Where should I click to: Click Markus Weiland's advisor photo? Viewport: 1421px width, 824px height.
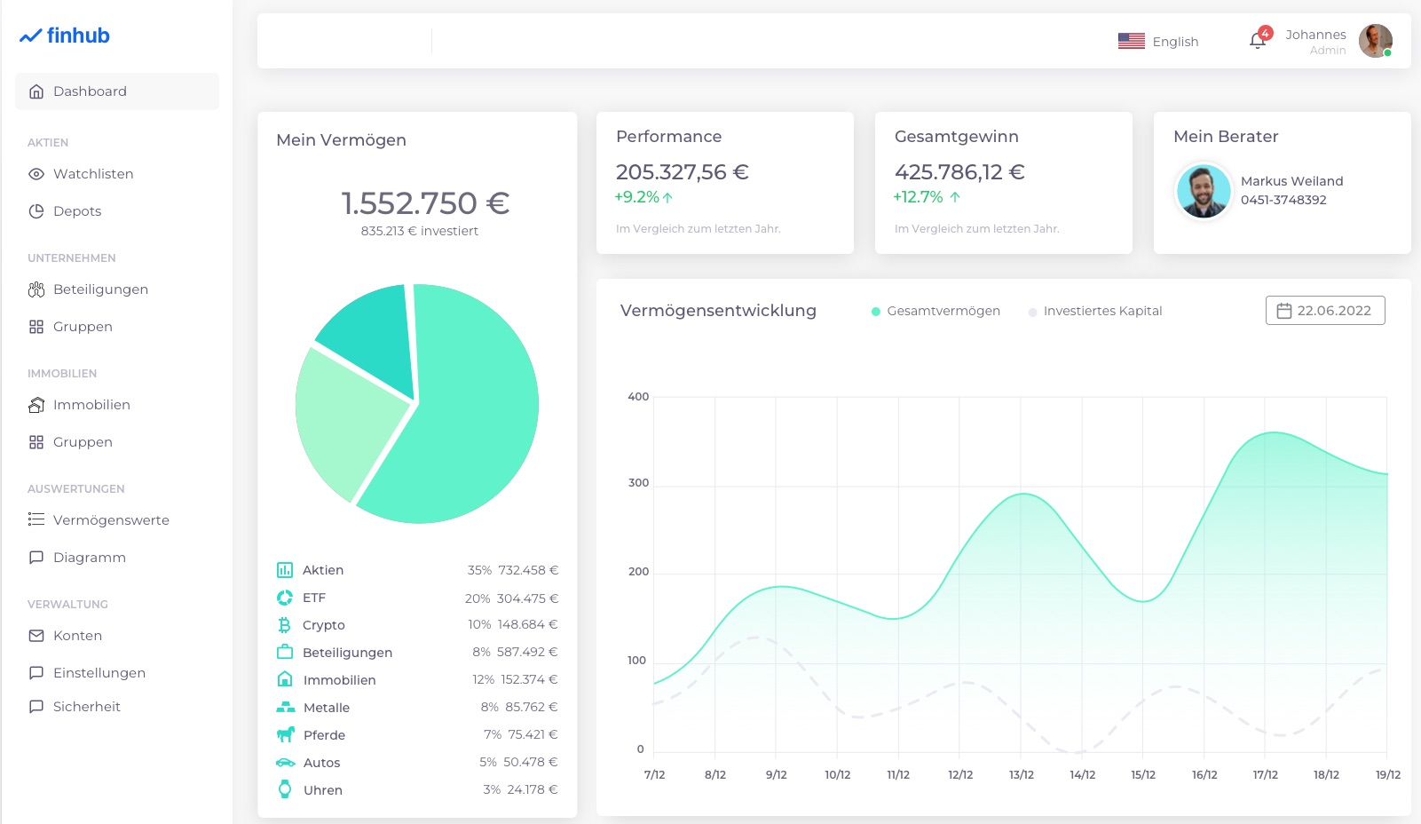[x=1204, y=191]
